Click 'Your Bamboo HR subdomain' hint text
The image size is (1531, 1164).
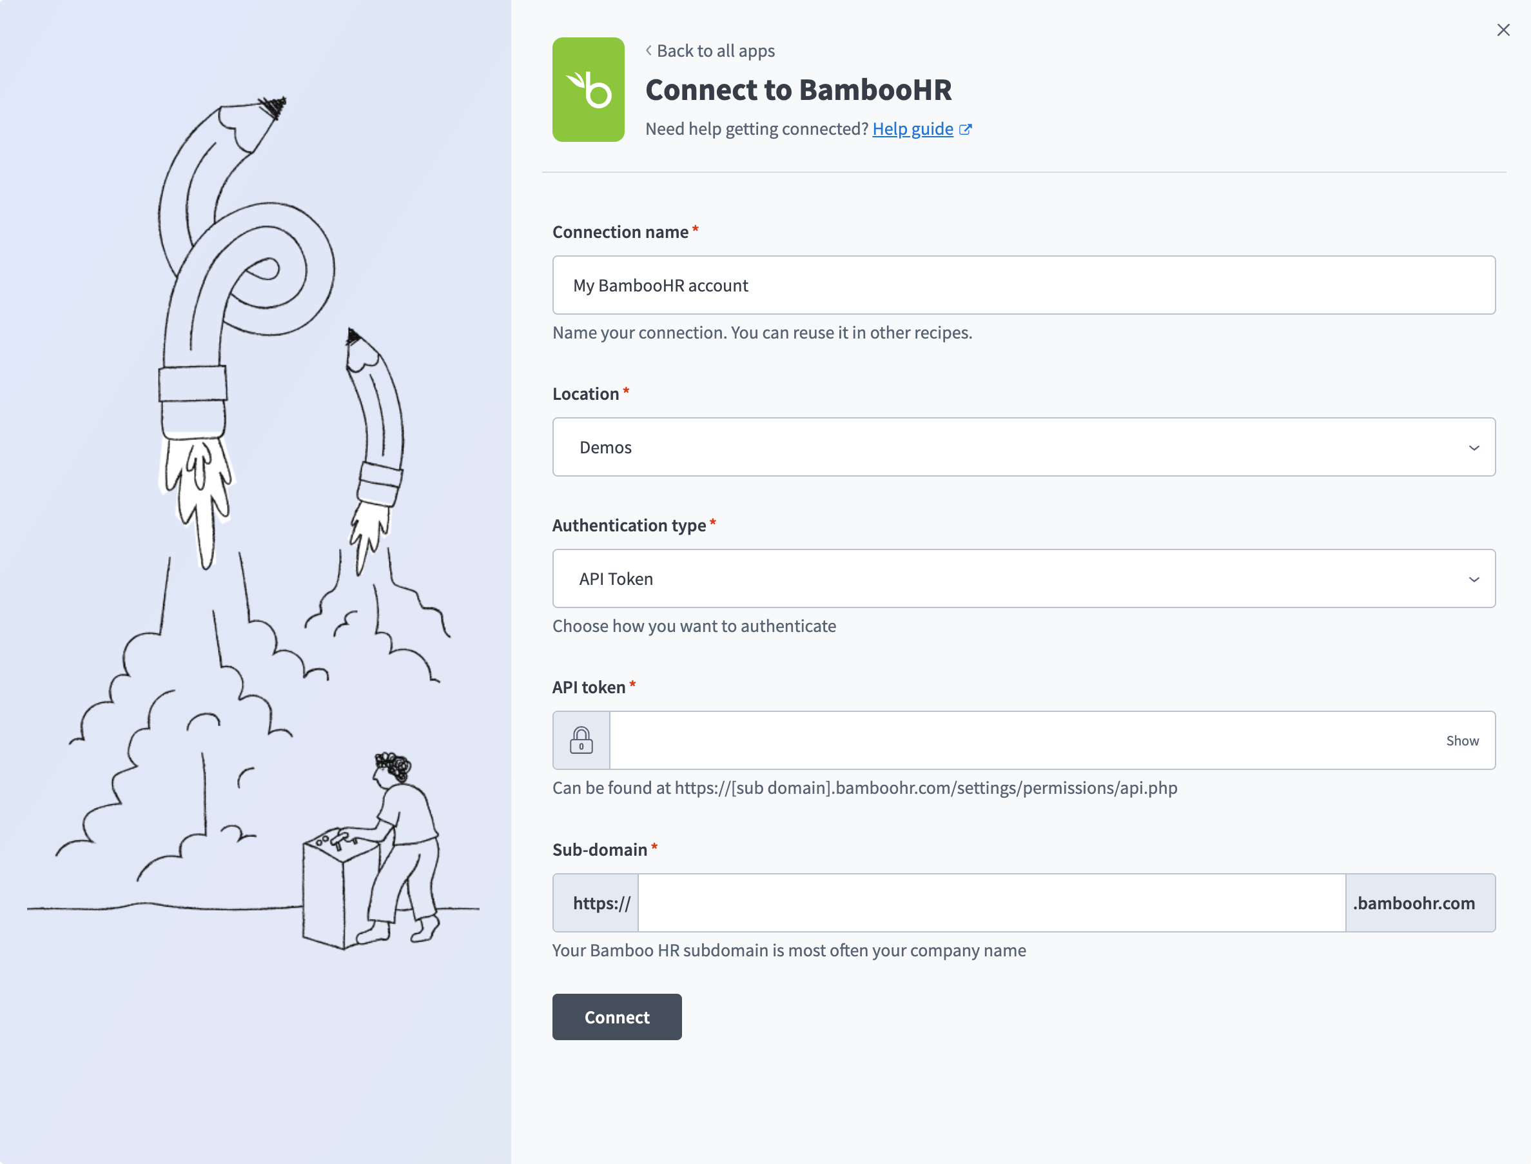(x=788, y=950)
